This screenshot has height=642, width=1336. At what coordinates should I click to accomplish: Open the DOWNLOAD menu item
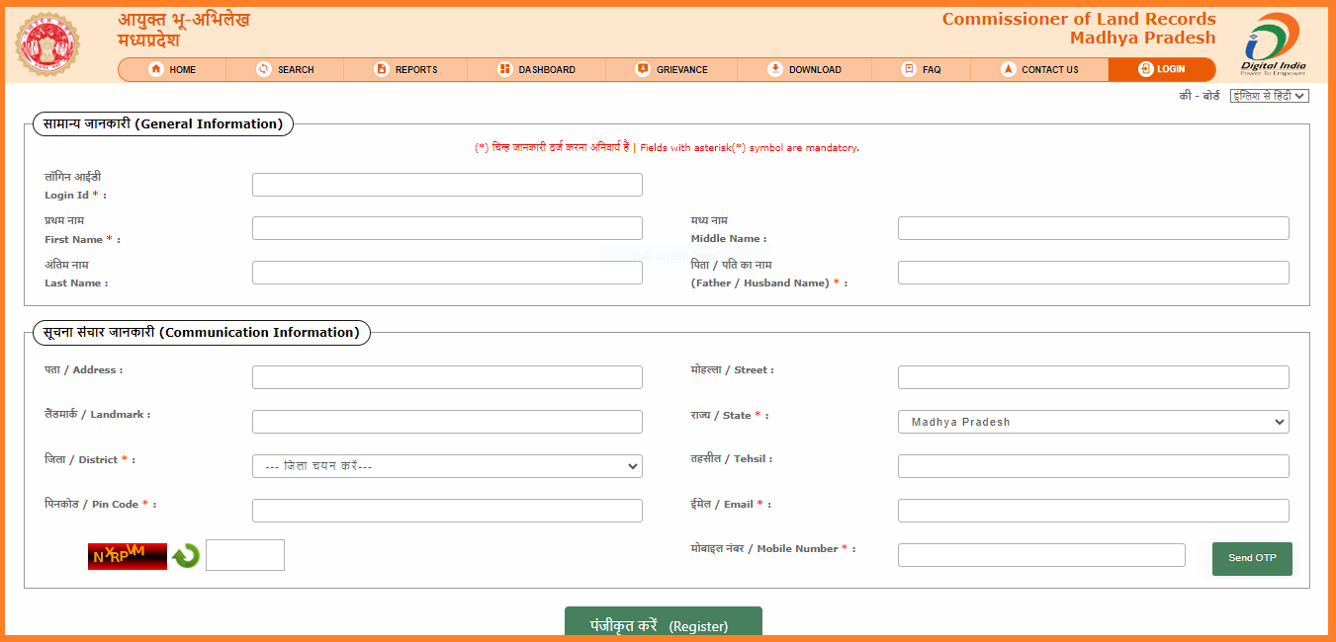click(x=805, y=69)
